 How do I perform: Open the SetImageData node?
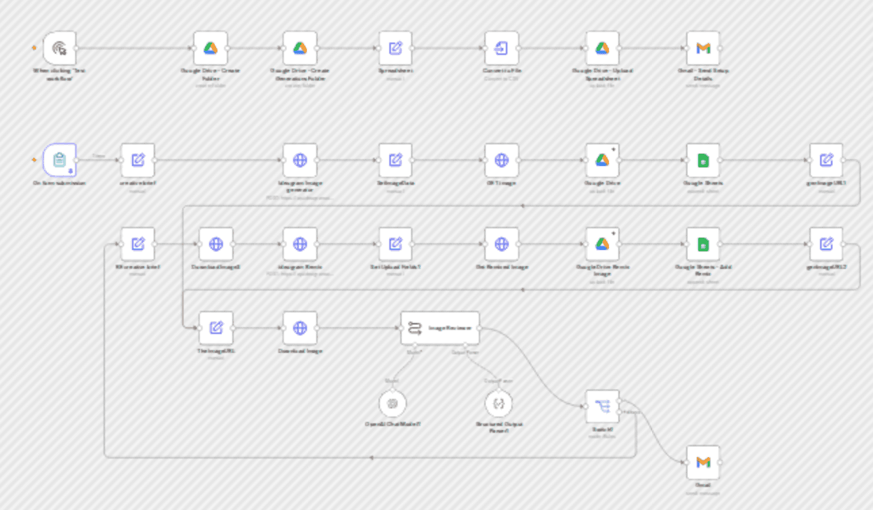396,160
